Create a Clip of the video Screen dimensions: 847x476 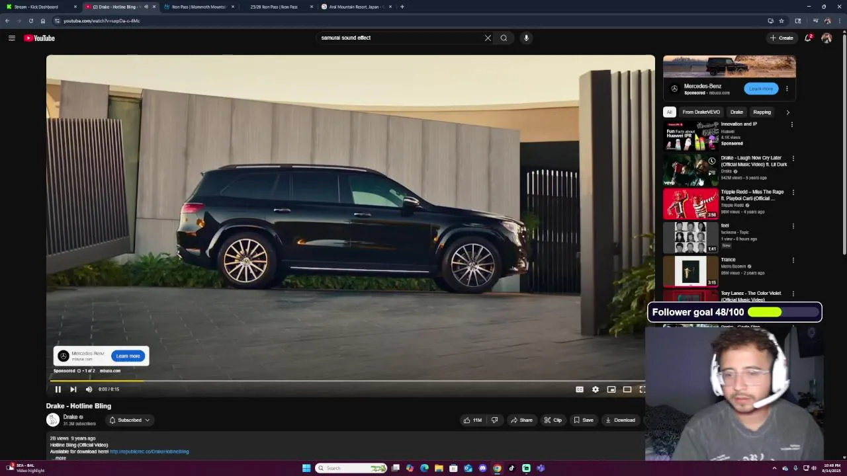click(553, 420)
